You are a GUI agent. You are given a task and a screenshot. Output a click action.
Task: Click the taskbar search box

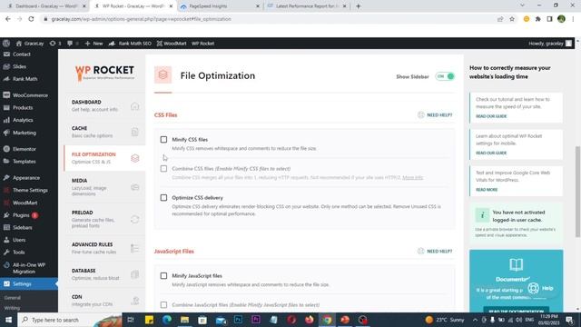69,320
